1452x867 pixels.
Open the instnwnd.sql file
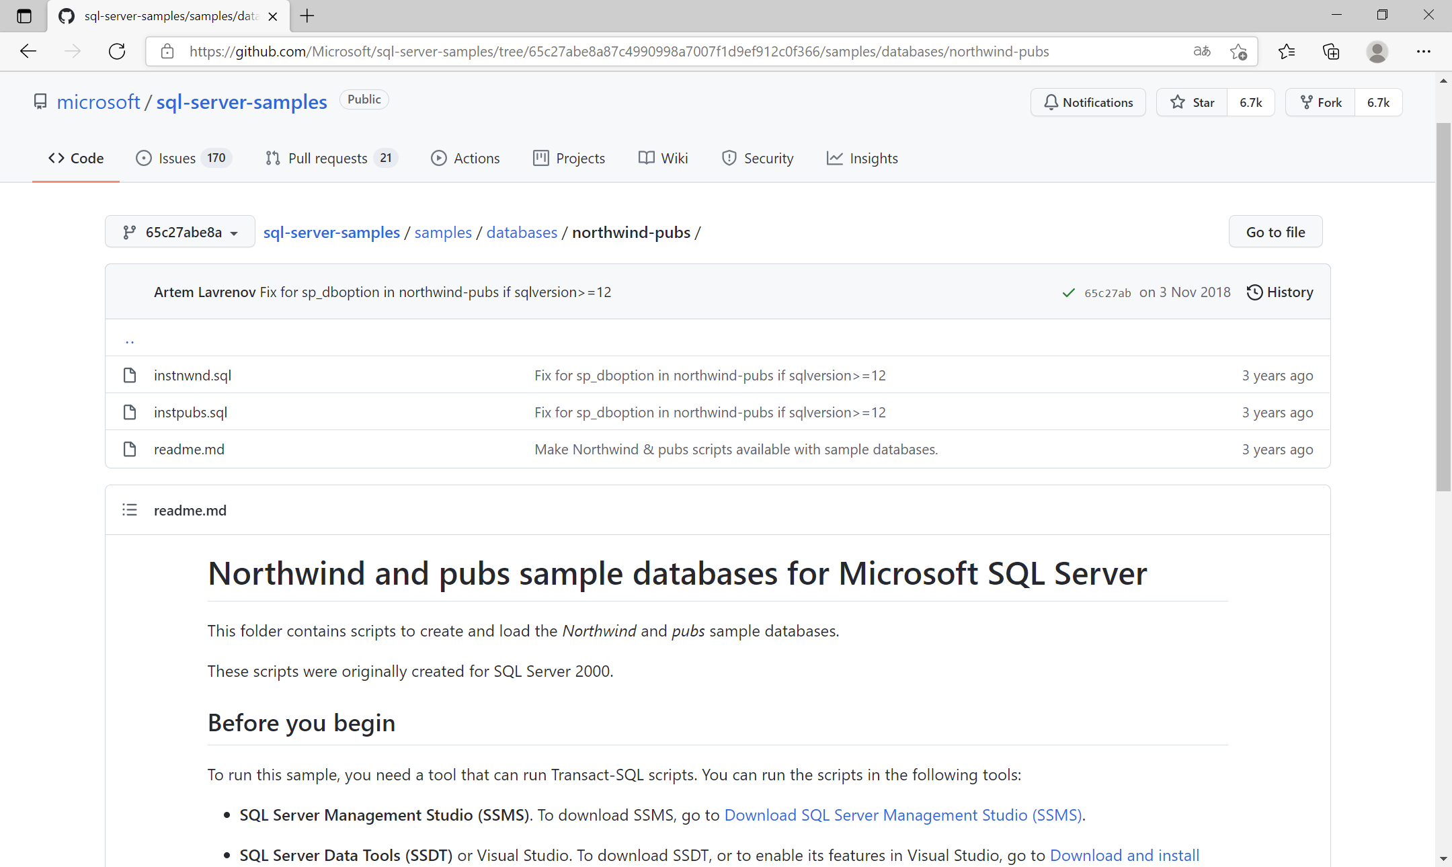(192, 375)
